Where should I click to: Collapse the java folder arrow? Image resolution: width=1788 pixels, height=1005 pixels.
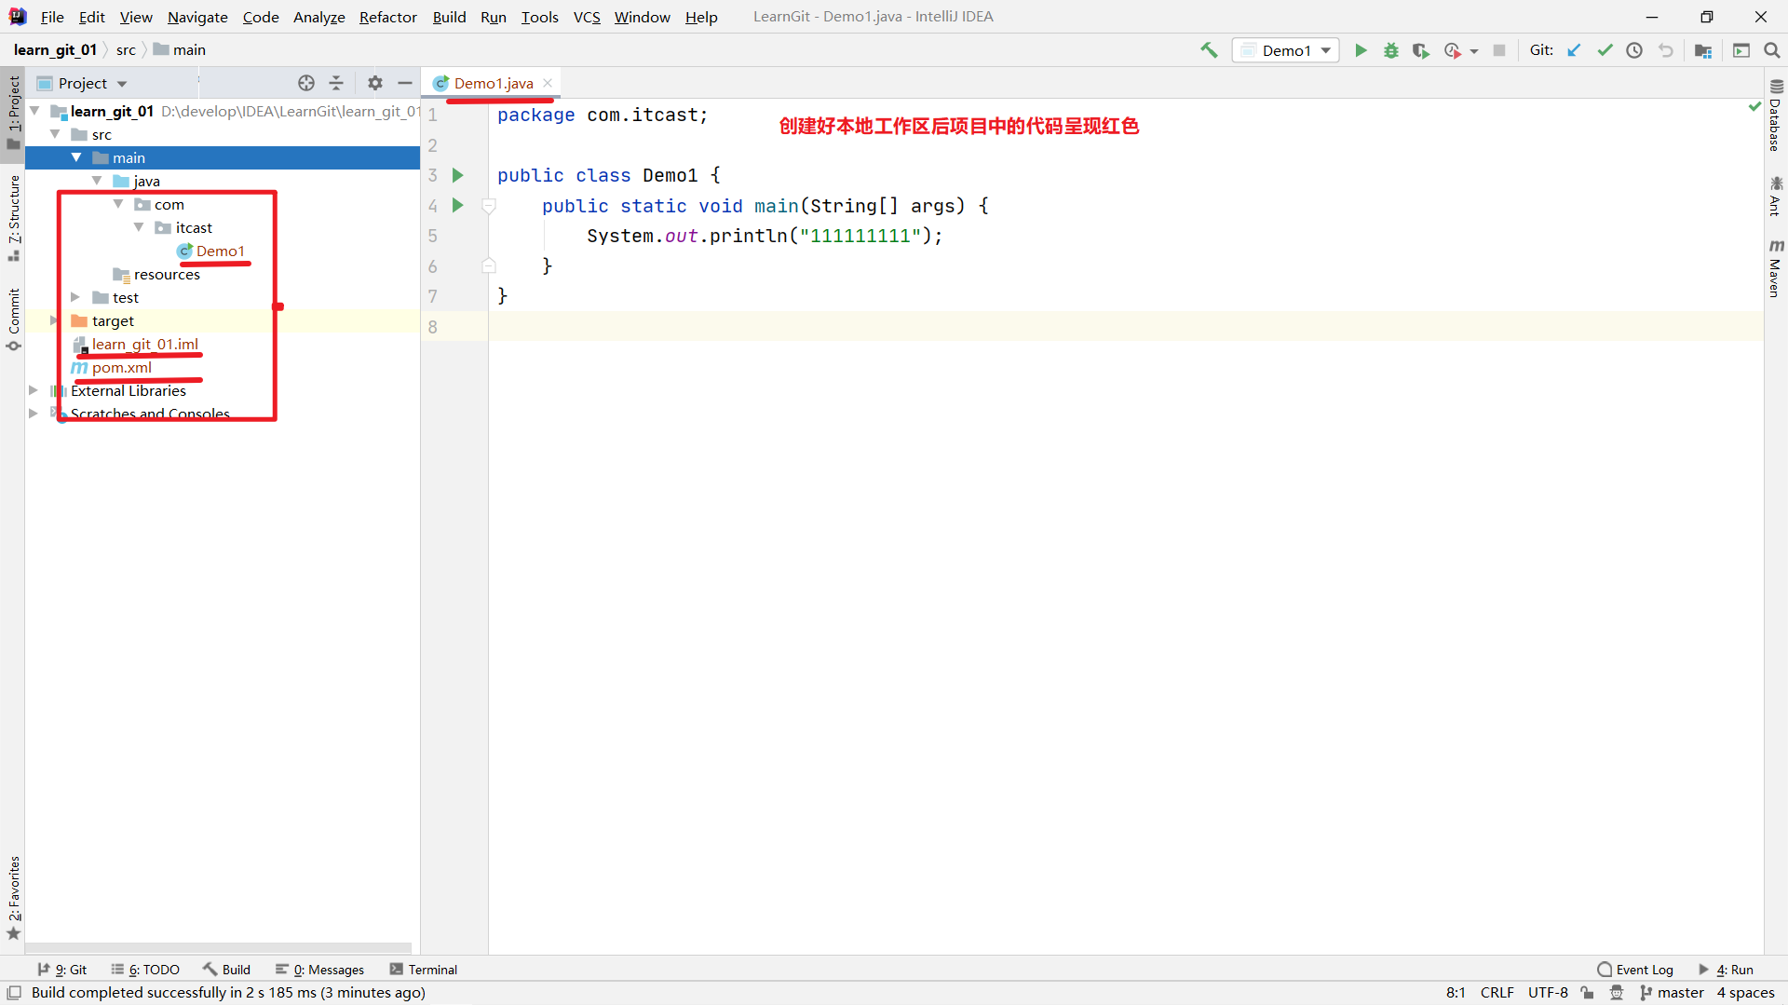(x=98, y=181)
